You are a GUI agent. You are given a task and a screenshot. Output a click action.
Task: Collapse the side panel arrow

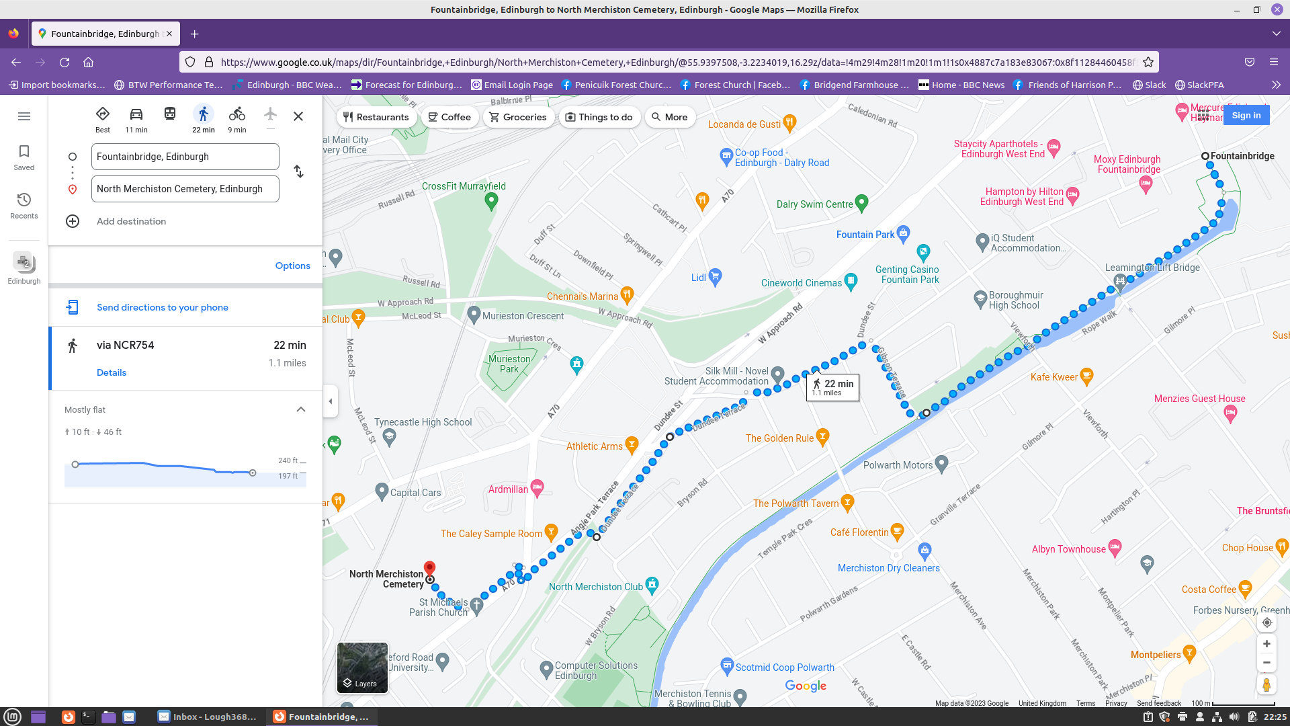pos(330,401)
